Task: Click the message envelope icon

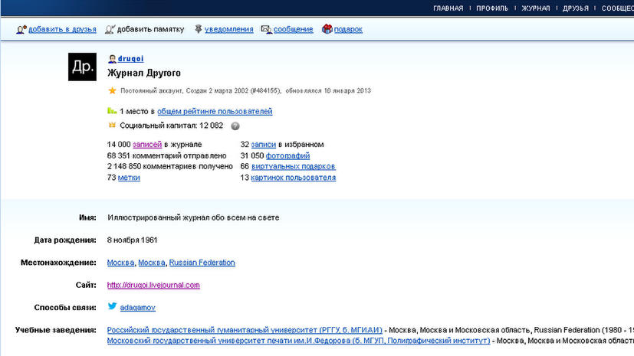Action: coord(267,29)
